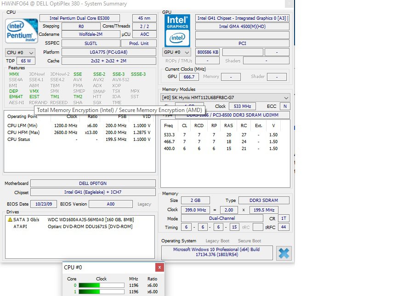Click the AES-NI feature label
397x296 pixels.
point(17,102)
